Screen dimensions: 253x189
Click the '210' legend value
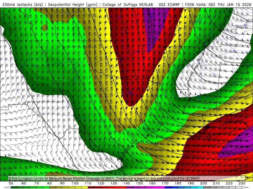(216, 183)
